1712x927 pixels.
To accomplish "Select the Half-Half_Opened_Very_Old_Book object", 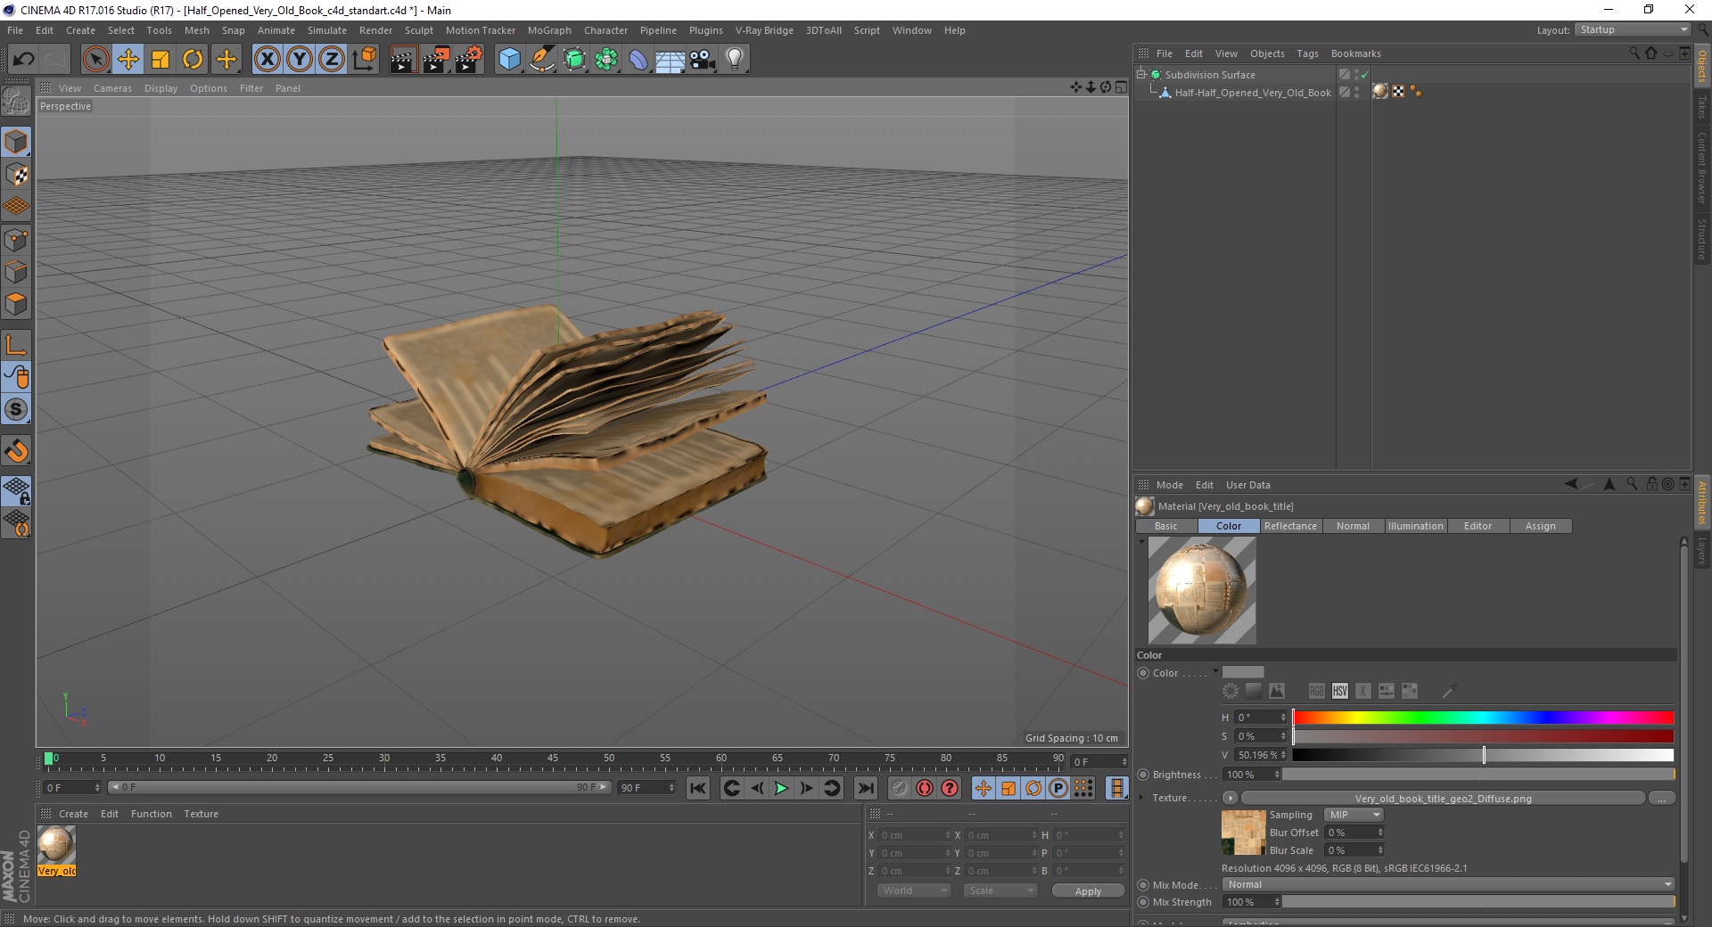I will point(1252,93).
